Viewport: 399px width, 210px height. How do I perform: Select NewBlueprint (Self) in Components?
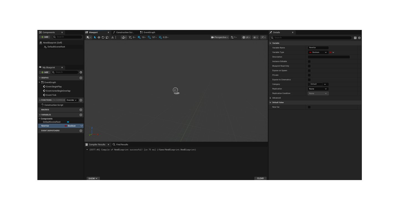click(52, 43)
